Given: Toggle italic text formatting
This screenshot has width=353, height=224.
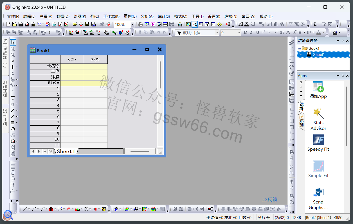Looking at the screenshot, I should click(x=251, y=33).
